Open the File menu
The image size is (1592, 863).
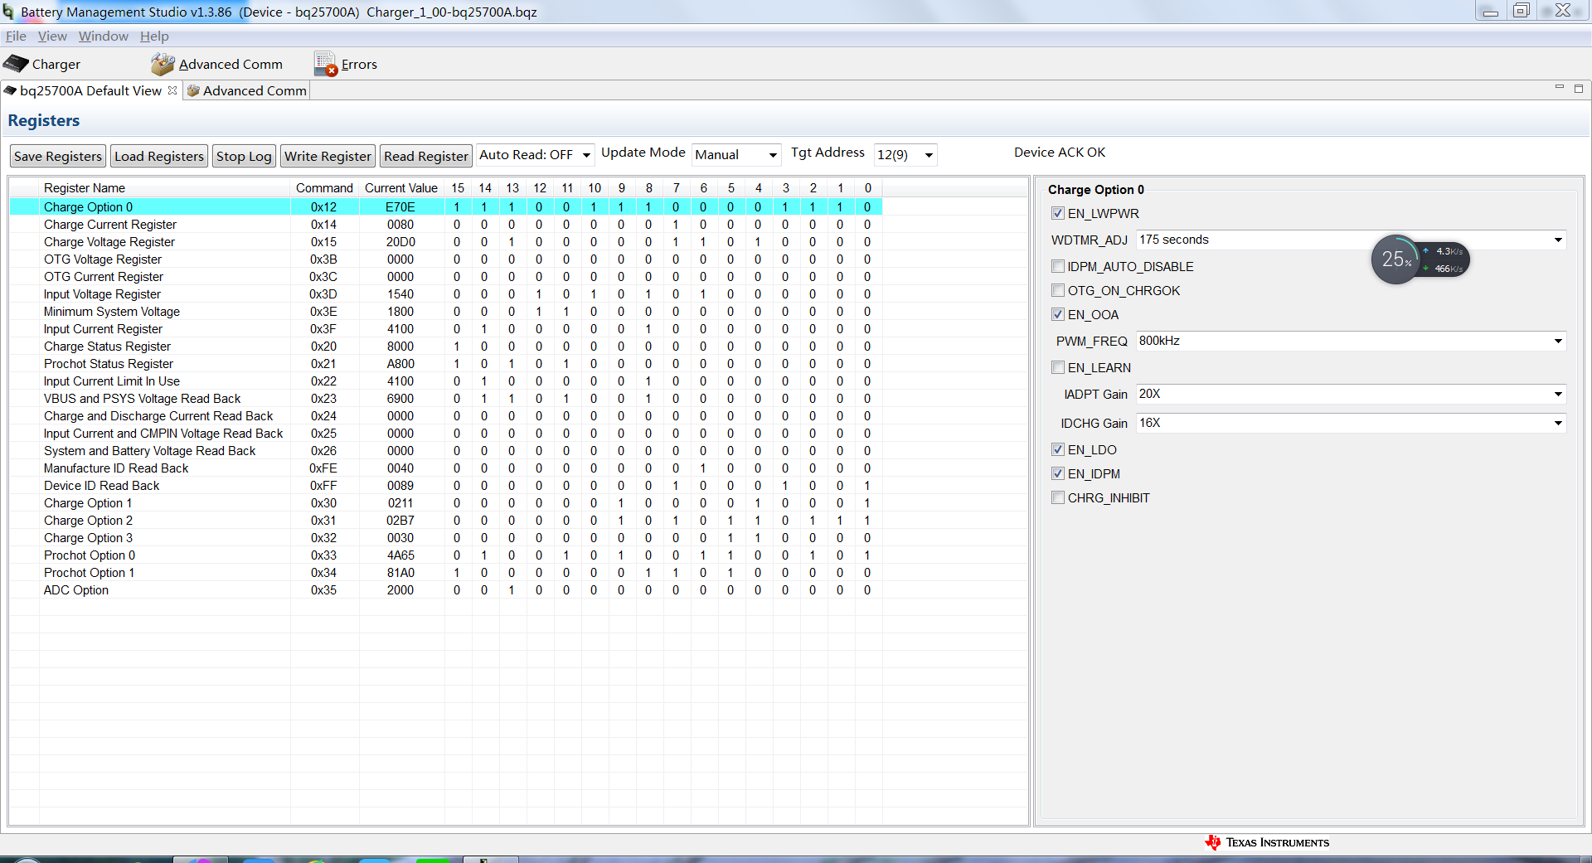tap(16, 36)
